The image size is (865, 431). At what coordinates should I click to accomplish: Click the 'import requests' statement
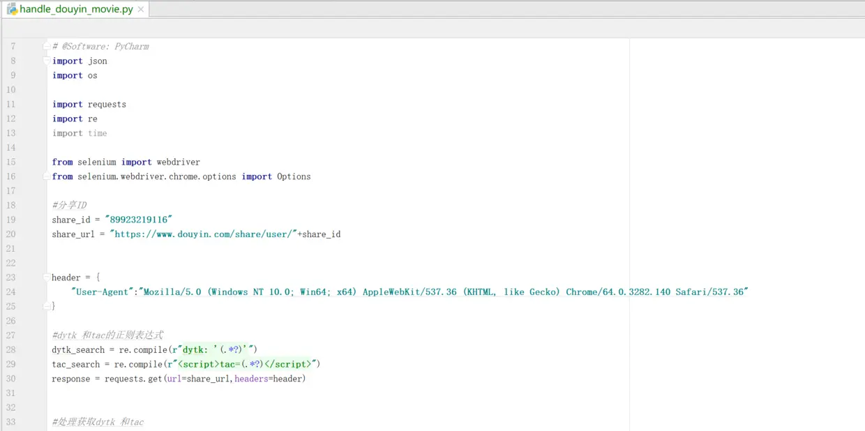[89, 105]
